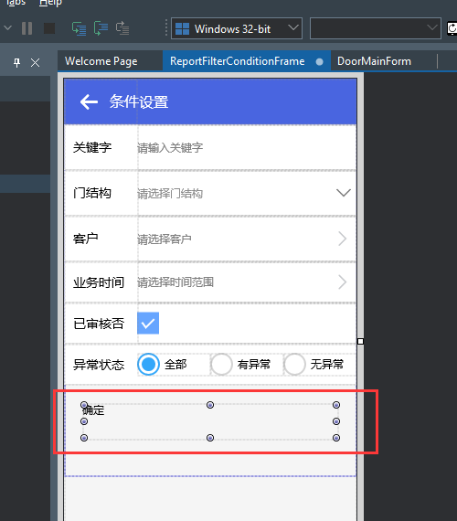Image resolution: width=457 pixels, height=521 pixels.
Task: Click the Trace Into debug icon
Action: 80,28
